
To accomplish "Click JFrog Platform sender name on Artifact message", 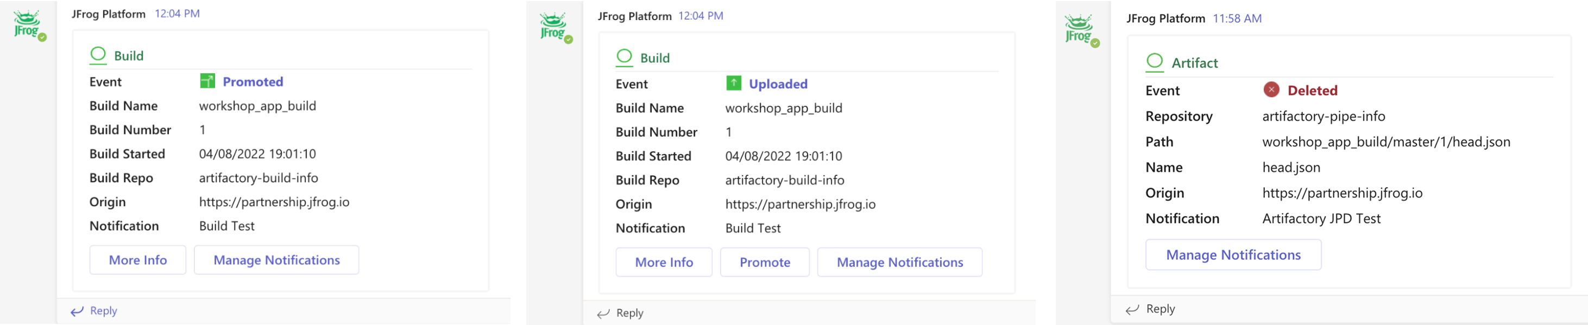I will [x=1165, y=18].
